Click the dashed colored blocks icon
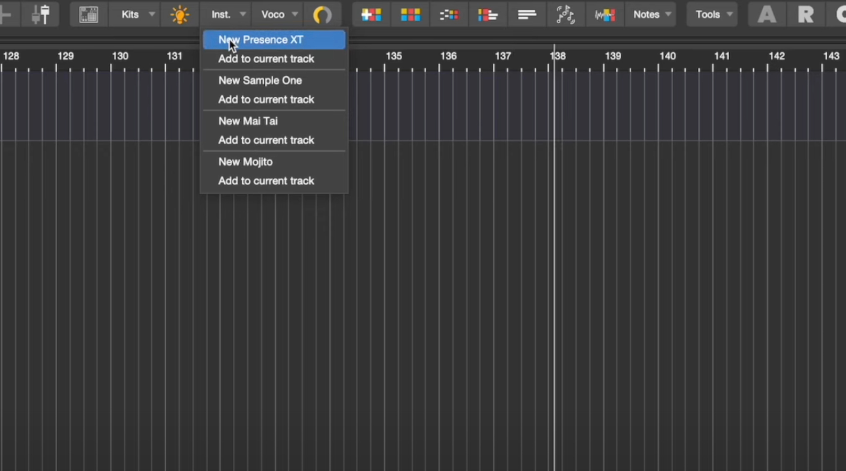Screen dimensions: 846x471 click(x=449, y=15)
